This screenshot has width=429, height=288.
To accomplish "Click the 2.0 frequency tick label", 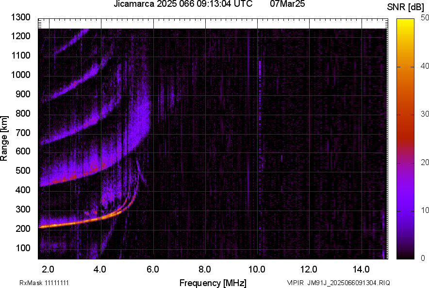I will click(48, 269).
